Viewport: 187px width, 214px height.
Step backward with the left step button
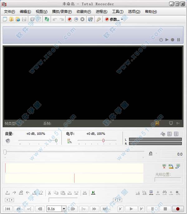40,209
